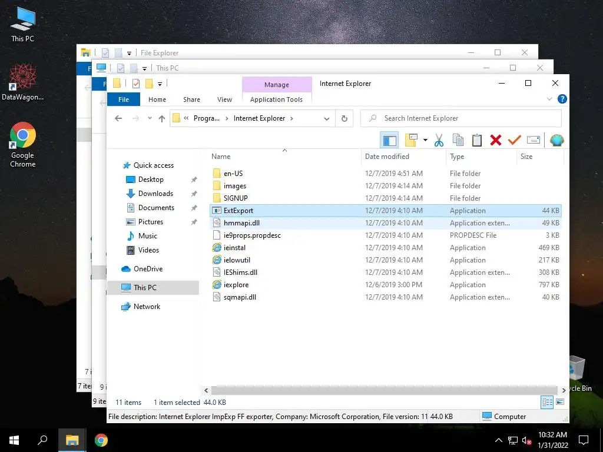Open Network in navigation pane
Image resolution: width=603 pixels, height=452 pixels.
pos(147,306)
